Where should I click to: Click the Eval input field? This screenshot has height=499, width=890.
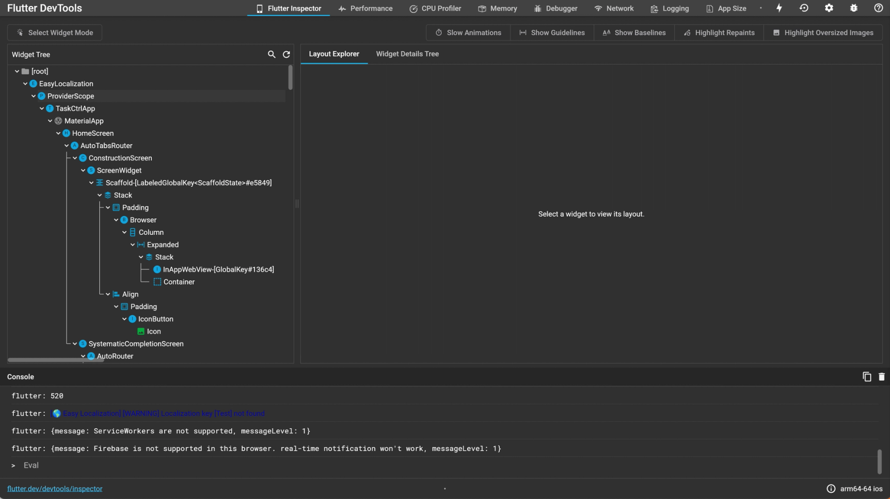[444, 465]
